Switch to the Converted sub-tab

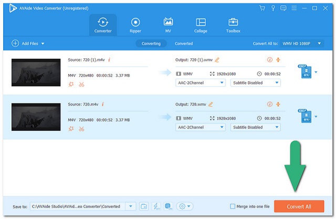point(184,44)
